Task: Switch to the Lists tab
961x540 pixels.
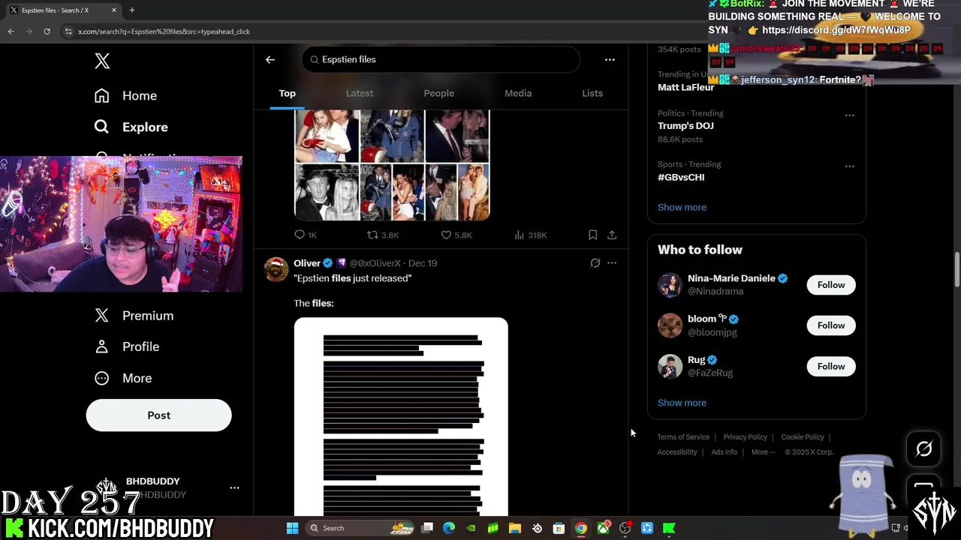Action: [x=592, y=94]
